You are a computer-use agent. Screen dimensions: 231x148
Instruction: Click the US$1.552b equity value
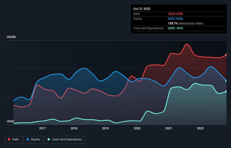click(175, 19)
